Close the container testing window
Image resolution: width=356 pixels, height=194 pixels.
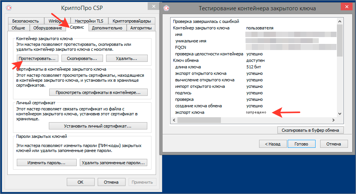[x=347, y=6]
